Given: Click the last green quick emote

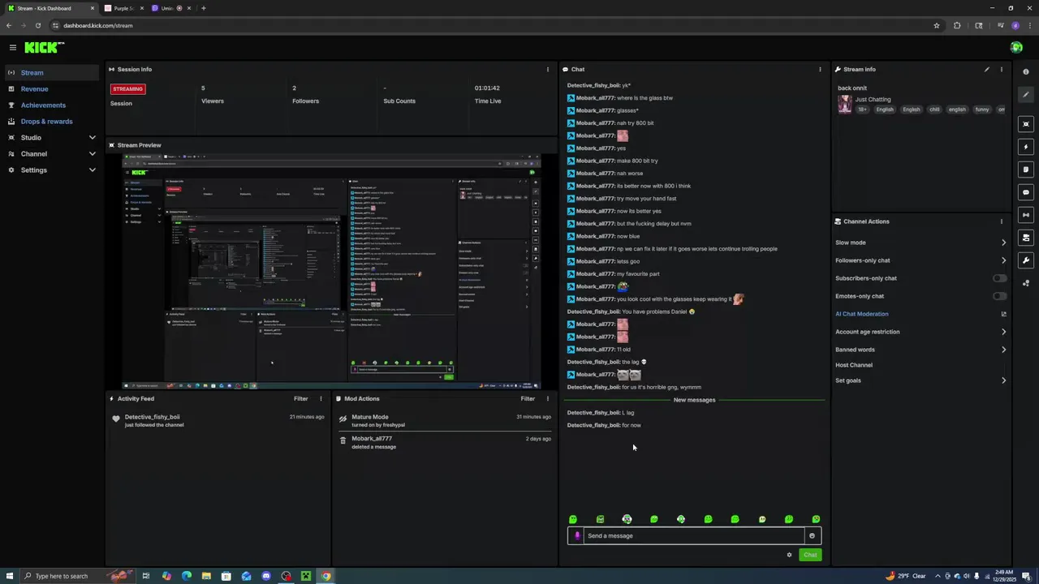Looking at the screenshot, I should pos(816,519).
